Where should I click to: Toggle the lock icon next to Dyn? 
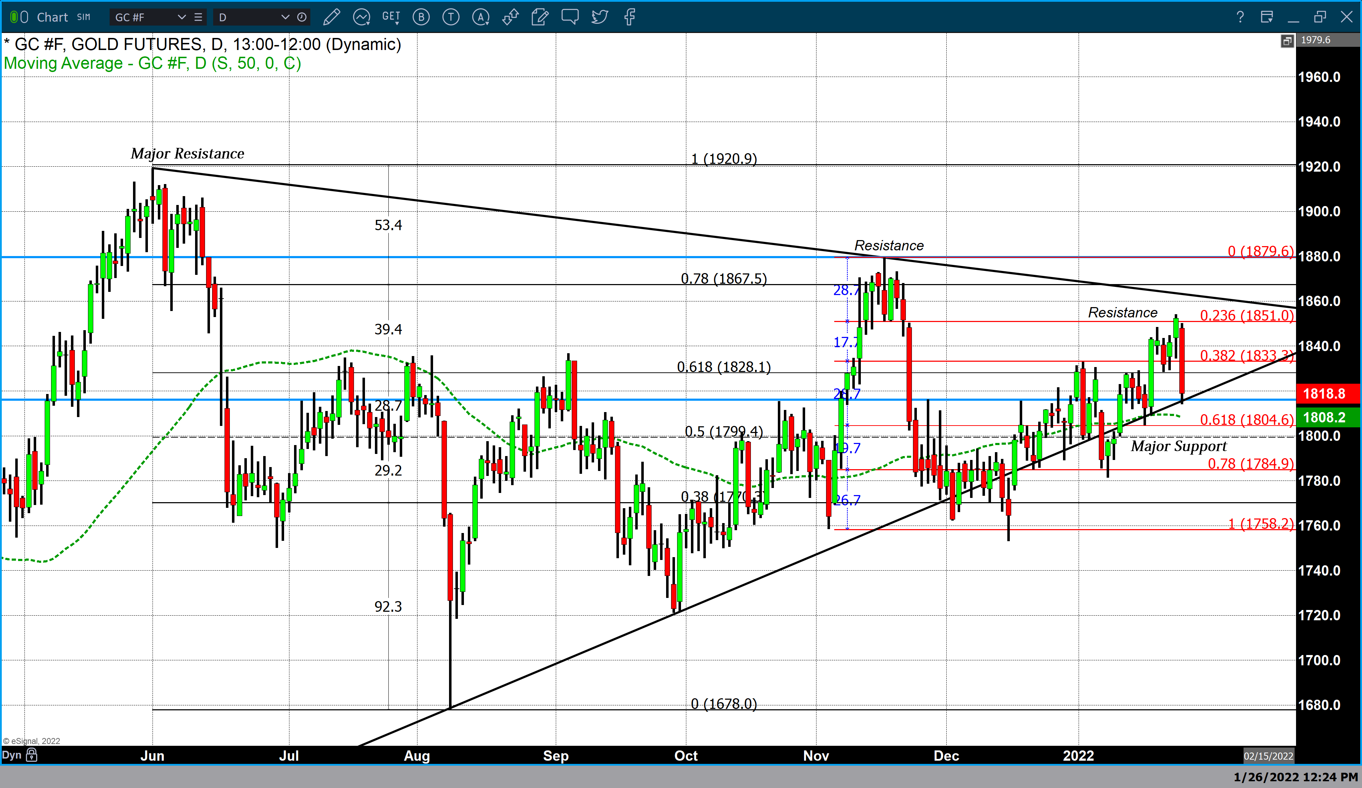click(x=32, y=755)
